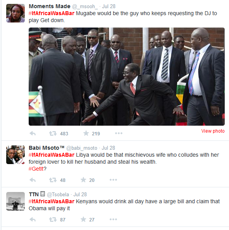The height and width of the screenshot is (230, 229).
Task: Open the #GetIt hashtag
Action: pos(36,169)
